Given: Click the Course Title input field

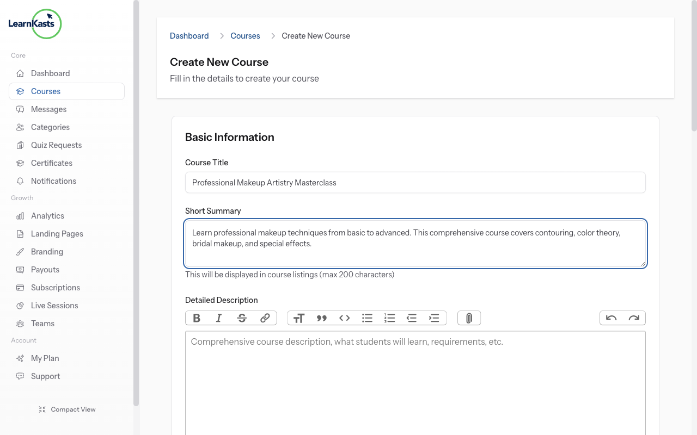Looking at the screenshot, I should [415, 183].
